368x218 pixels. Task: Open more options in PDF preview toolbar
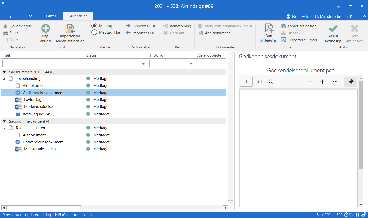point(335,82)
